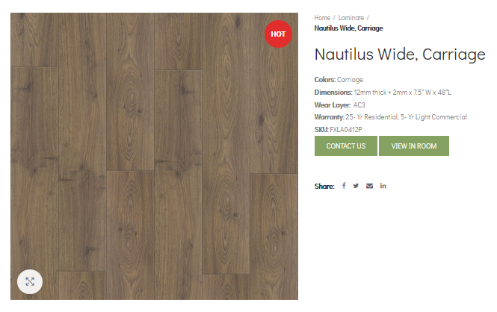Click the VIEW IN ROOM button
Screen dimensions: 497x312
click(414, 146)
